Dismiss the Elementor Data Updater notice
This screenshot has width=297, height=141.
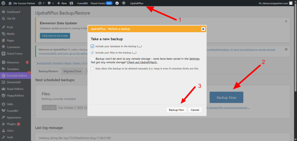pos(286,21)
